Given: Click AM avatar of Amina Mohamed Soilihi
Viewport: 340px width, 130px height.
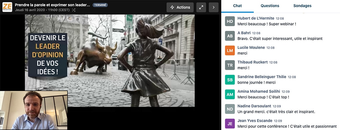Looking at the screenshot, I should tap(230, 94).
